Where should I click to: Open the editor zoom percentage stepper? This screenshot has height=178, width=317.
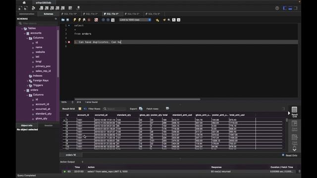(x=72, y=102)
